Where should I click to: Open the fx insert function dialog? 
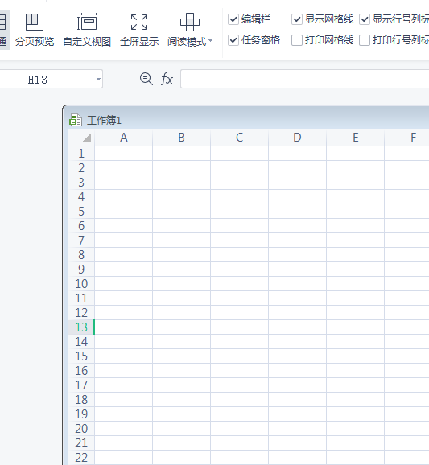(x=167, y=79)
